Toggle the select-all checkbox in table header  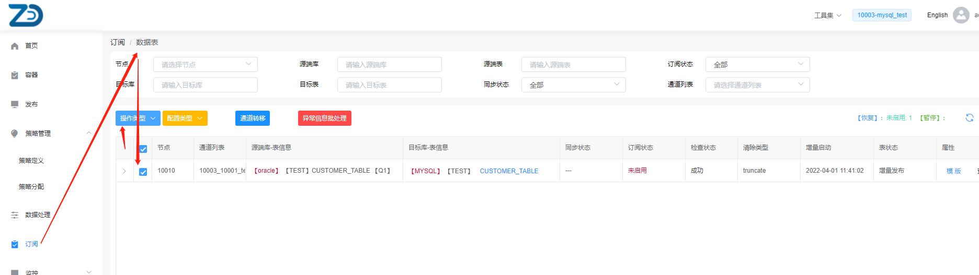point(143,149)
